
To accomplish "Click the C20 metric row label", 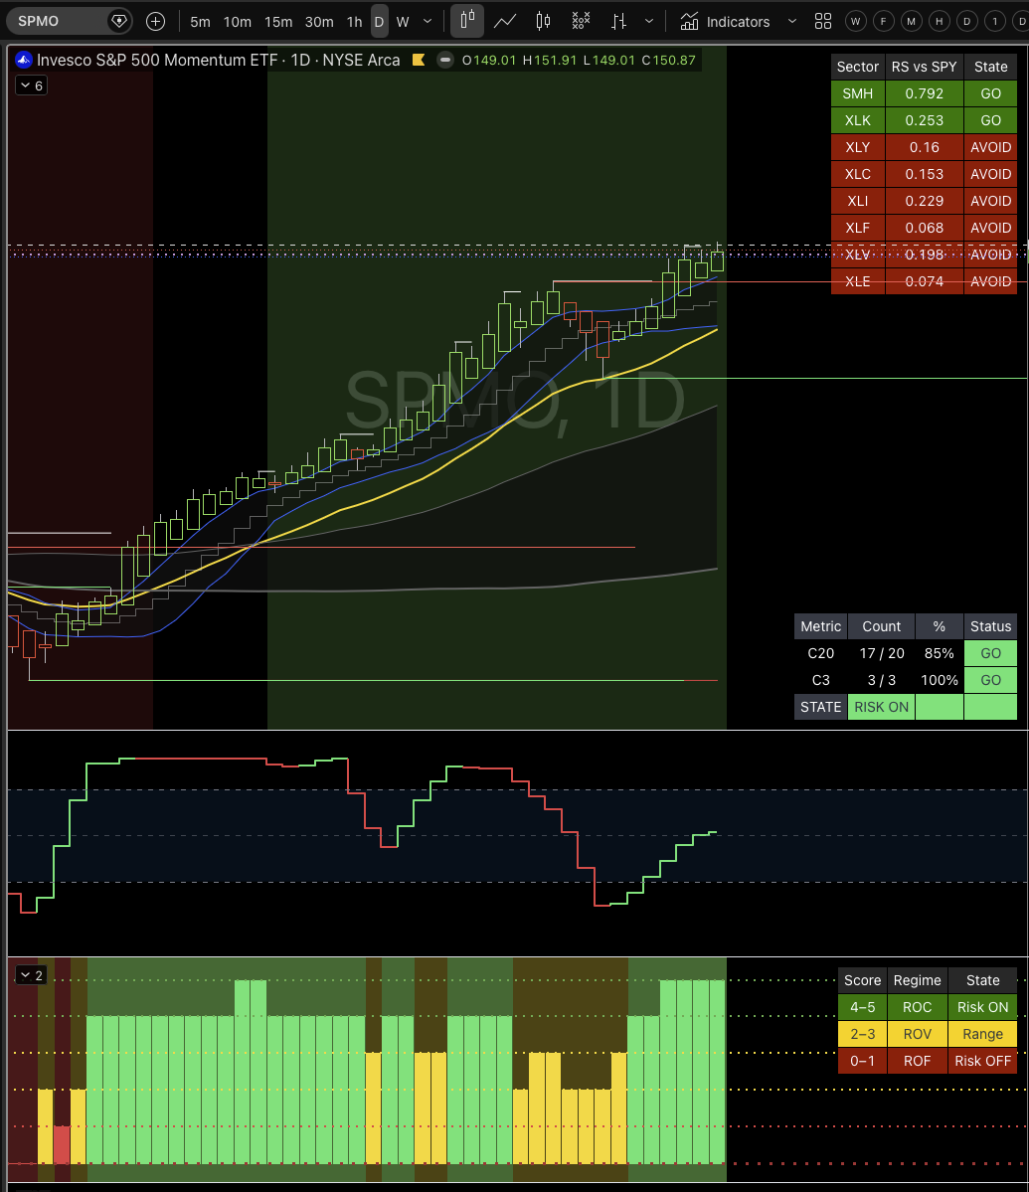I will pyautogui.click(x=821, y=653).
